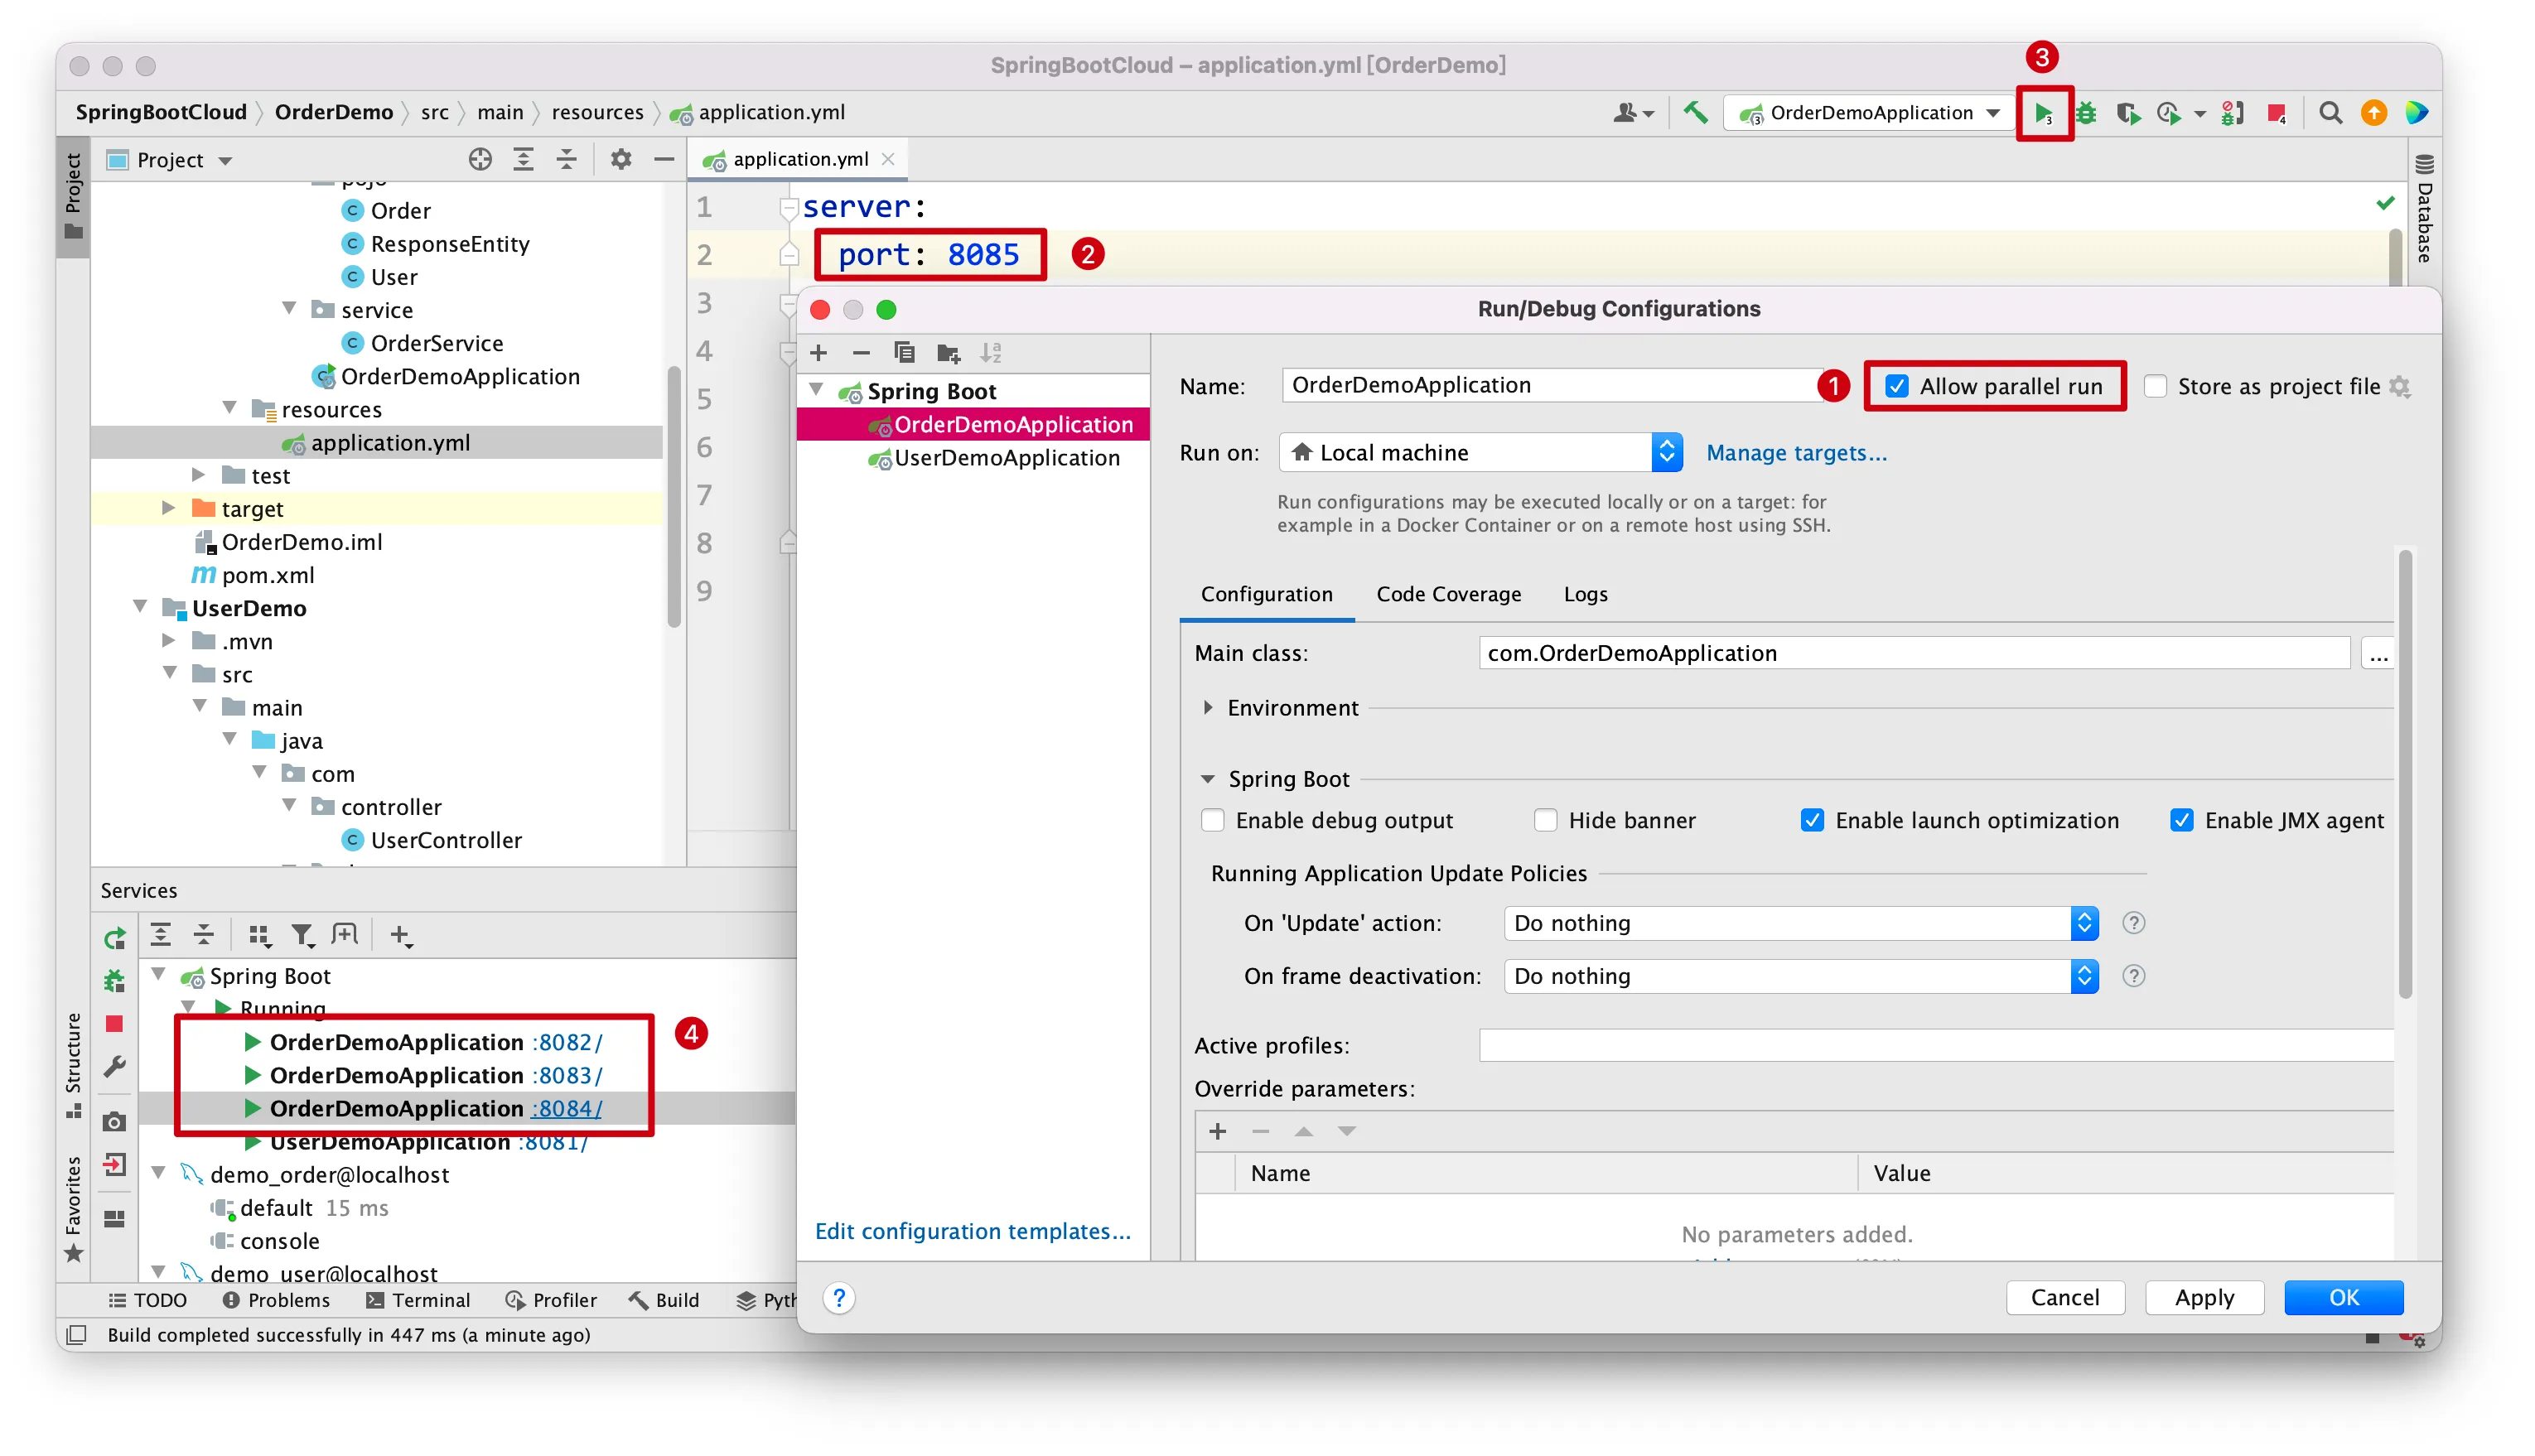The width and height of the screenshot is (2535, 1456).
Task: Add new configuration with plus icon
Action: [x=819, y=353]
